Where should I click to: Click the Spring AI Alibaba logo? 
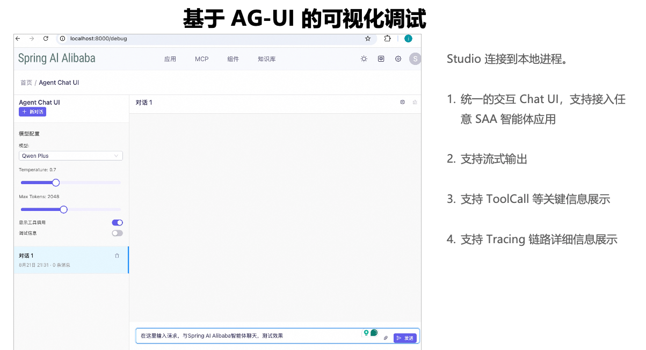point(56,59)
